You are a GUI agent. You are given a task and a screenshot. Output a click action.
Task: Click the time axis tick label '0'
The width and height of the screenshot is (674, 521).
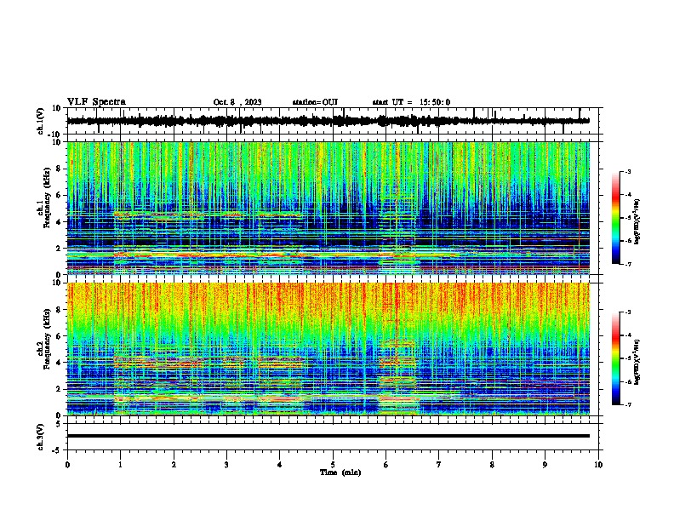tap(67, 465)
